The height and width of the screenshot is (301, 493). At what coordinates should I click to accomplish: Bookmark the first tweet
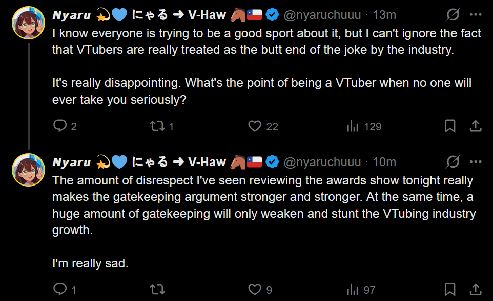(449, 126)
